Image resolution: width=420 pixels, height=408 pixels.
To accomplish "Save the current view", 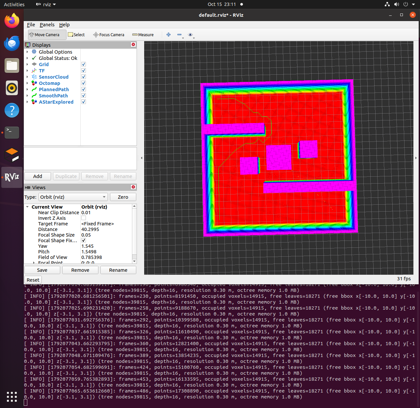I will (42, 270).
